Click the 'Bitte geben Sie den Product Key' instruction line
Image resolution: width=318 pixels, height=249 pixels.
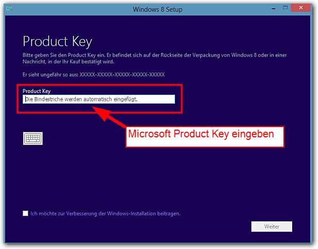point(154,55)
